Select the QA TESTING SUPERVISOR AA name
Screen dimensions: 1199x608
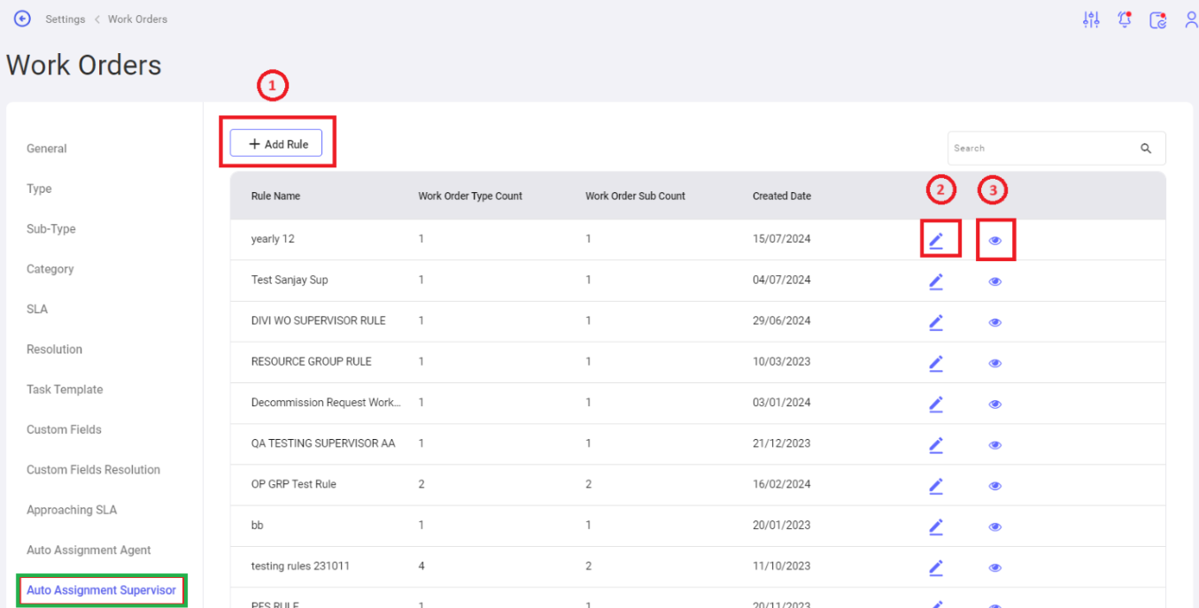(323, 443)
